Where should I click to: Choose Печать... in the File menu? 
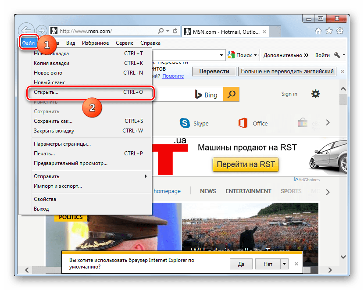tap(44, 154)
